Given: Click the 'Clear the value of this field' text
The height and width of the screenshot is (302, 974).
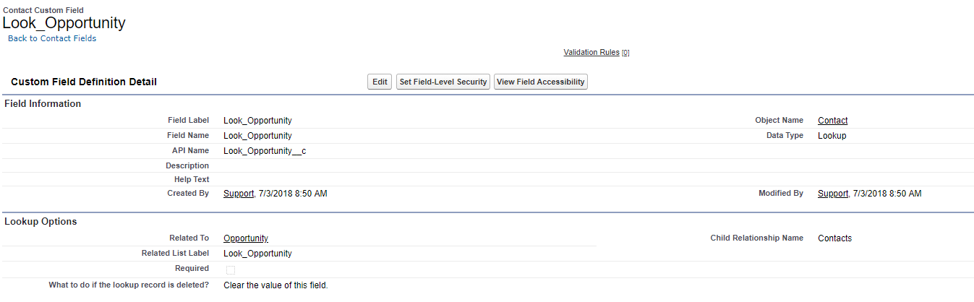Looking at the screenshot, I should pyautogui.click(x=275, y=285).
